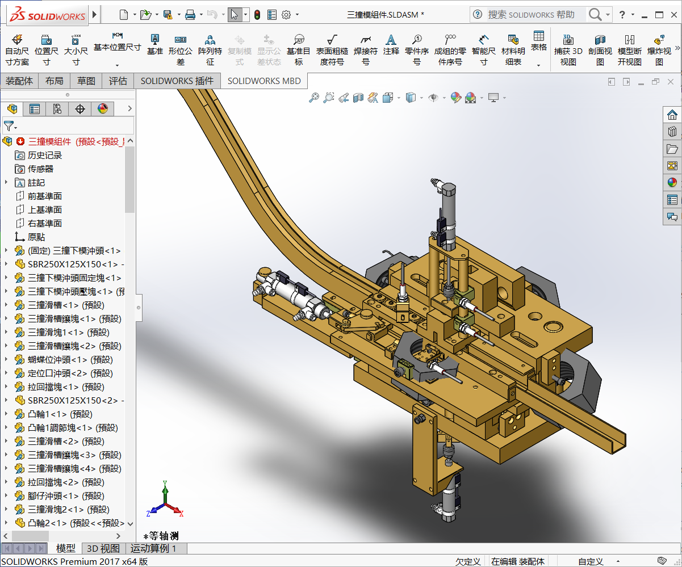This screenshot has width=682, height=567.
Task: Open the Bill of Materials (材料明细表) tool
Action: [513, 49]
